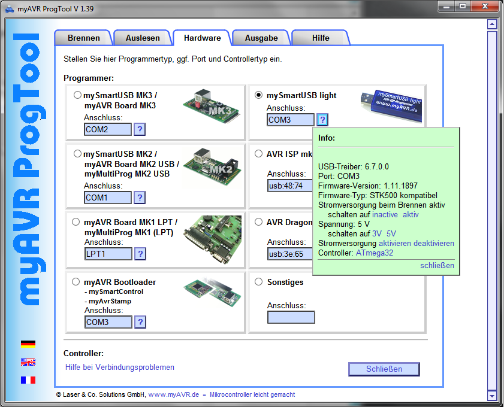Click the LPT1 port field
Viewport: 504px width, 407px height.
tap(108, 254)
